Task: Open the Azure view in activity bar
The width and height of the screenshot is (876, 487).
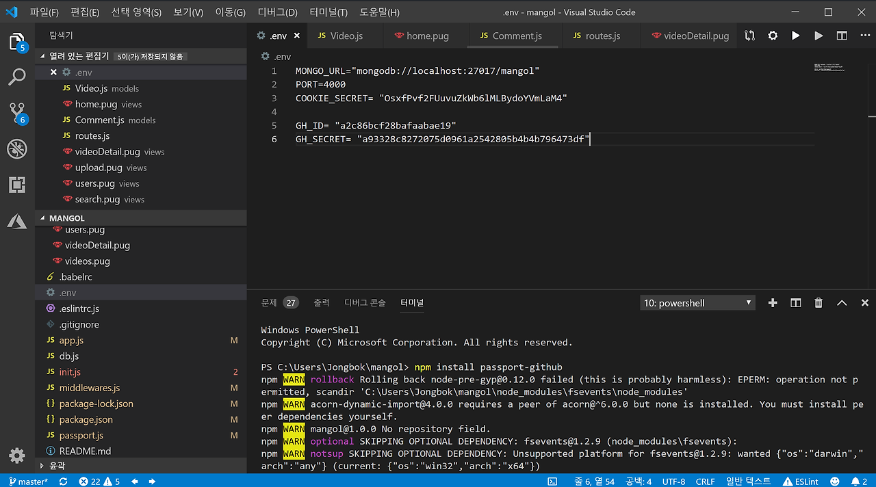Action: click(x=17, y=221)
